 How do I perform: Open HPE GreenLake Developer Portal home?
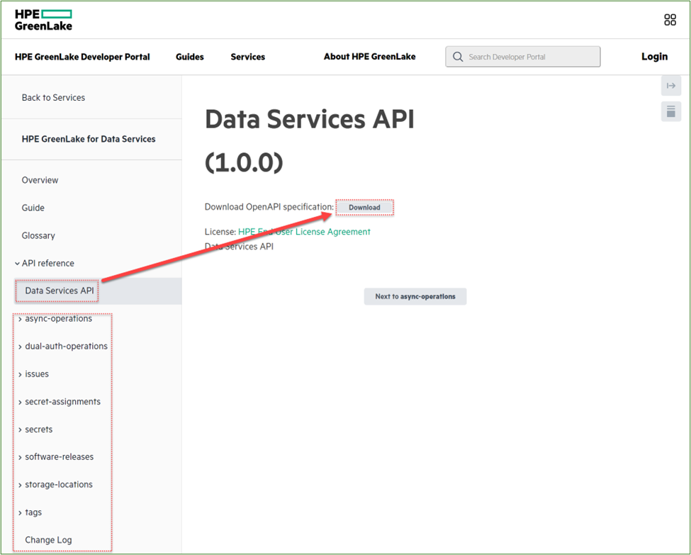(x=82, y=57)
